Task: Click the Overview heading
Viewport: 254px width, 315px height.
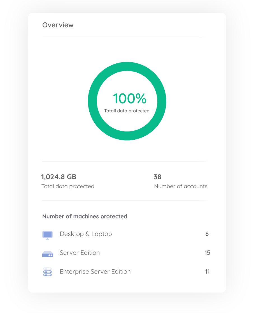Action: click(x=58, y=25)
